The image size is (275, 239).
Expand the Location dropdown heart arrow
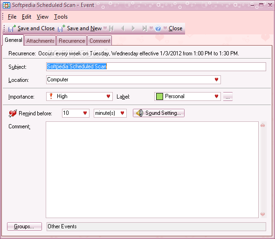216,80
